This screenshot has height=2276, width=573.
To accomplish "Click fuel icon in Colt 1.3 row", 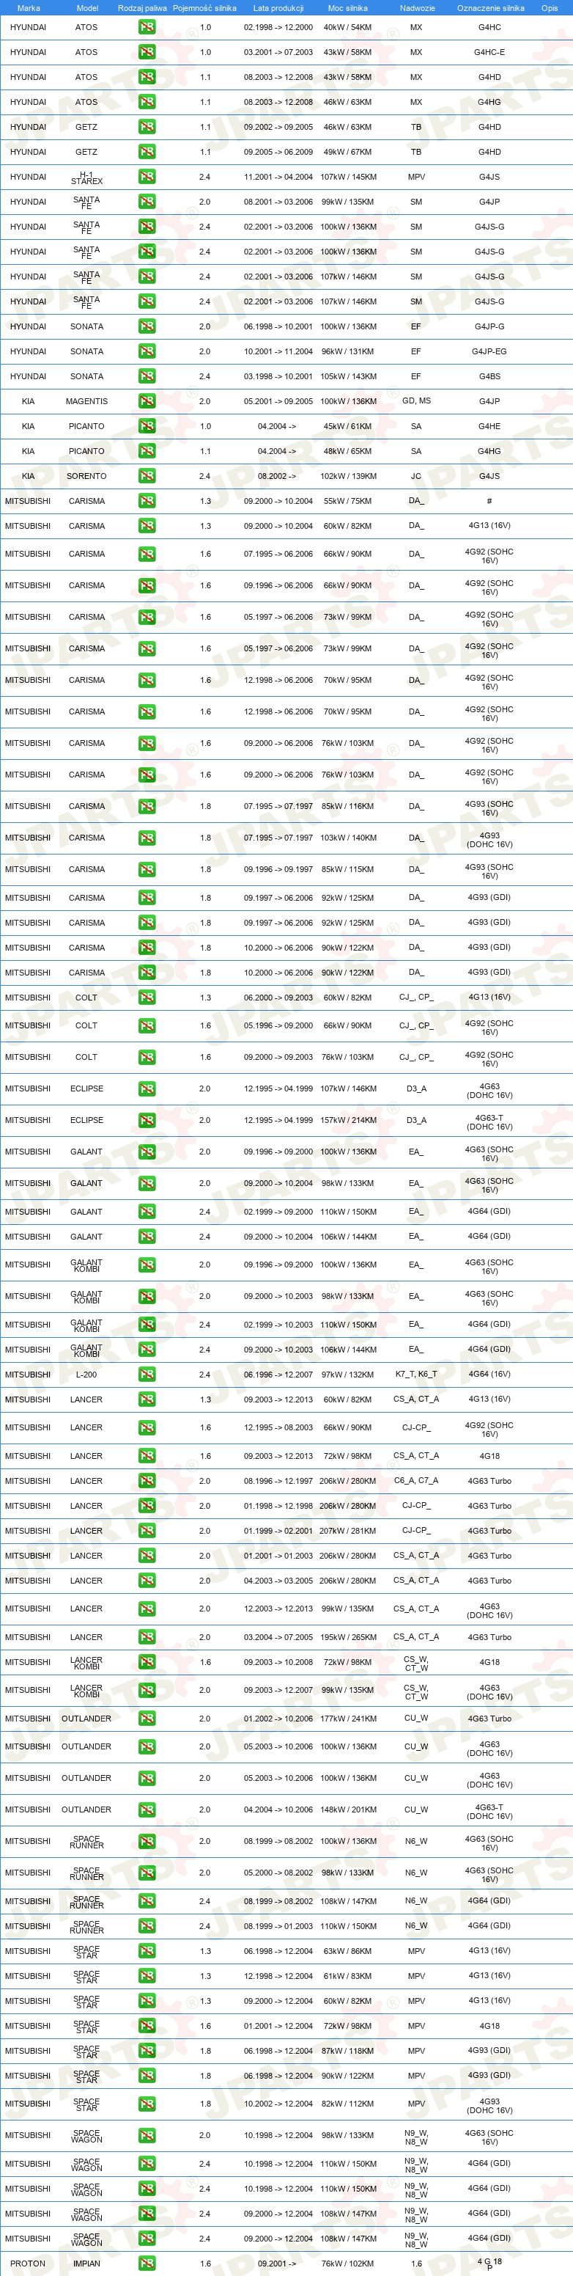I will tap(147, 998).
